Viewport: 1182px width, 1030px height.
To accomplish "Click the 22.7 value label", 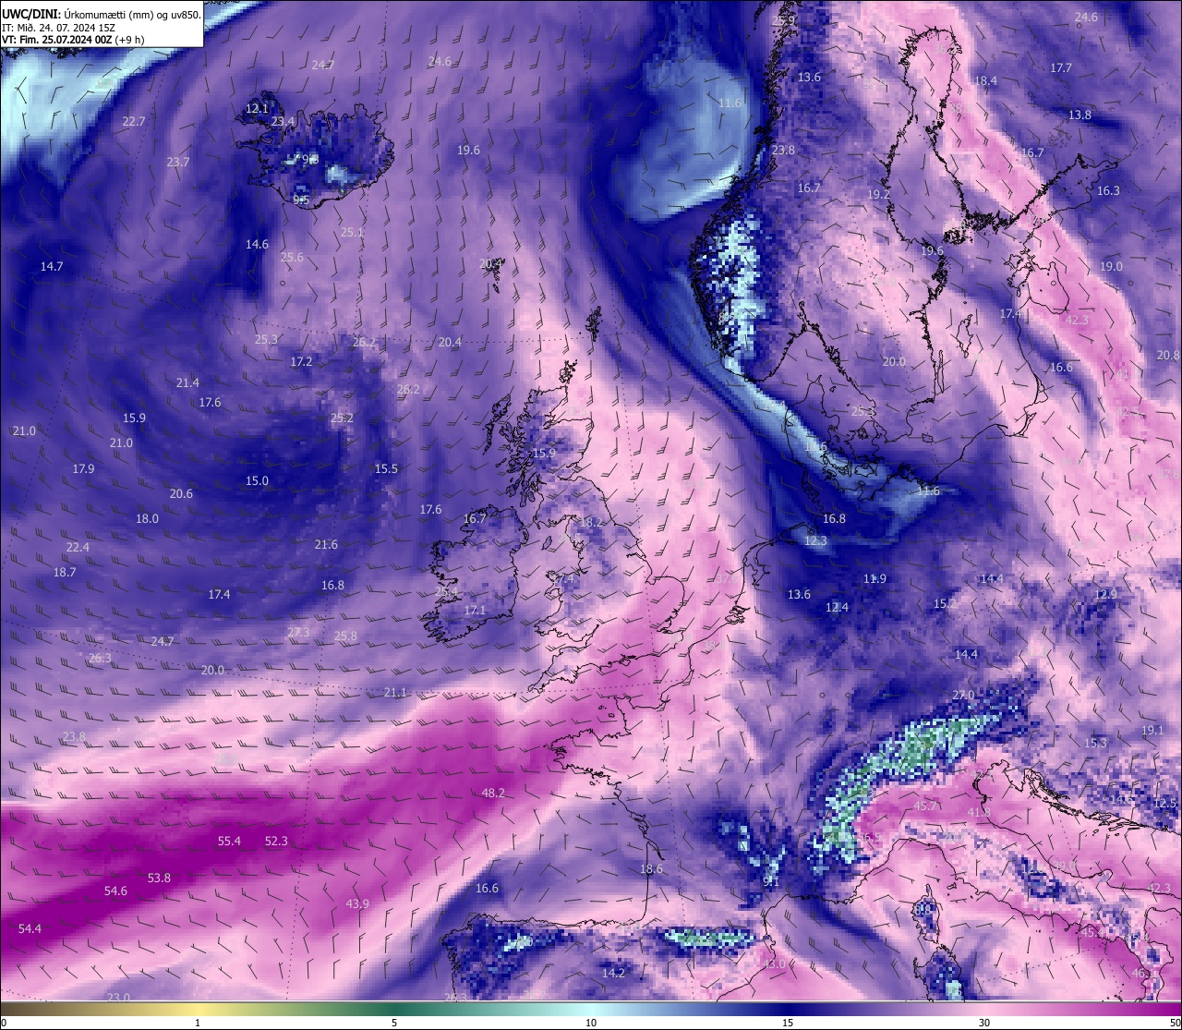I will click(134, 121).
